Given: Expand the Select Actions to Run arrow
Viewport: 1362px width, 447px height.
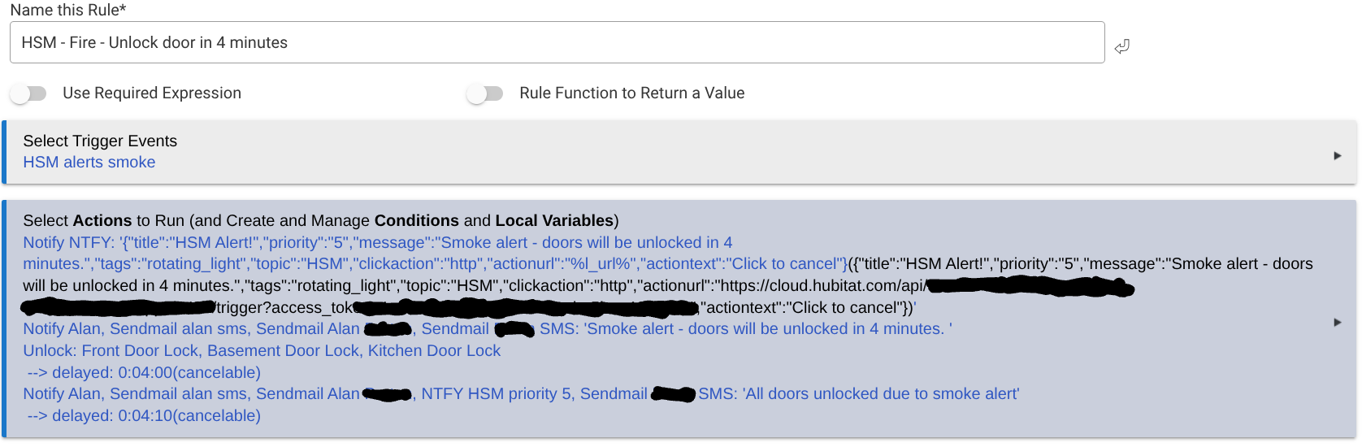Looking at the screenshot, I should [1337, 322].
